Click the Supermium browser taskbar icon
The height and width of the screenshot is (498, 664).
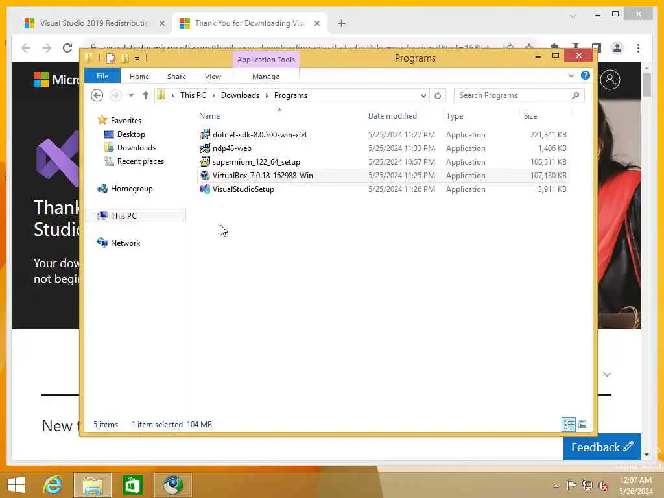tap(173, 485)
